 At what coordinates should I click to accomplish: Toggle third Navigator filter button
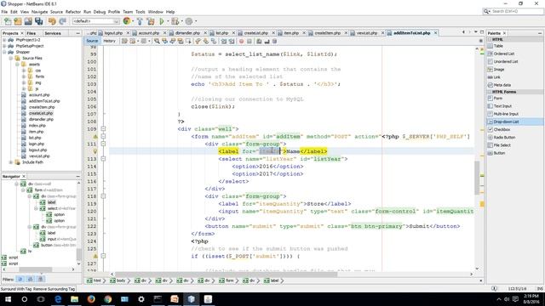(41, 280)
